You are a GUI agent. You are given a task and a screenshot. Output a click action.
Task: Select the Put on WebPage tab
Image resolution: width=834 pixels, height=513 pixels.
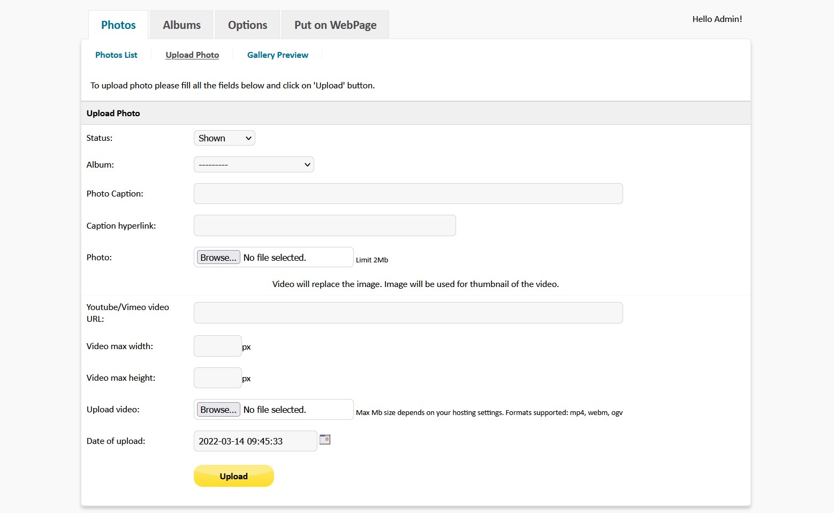(x=334, y=24)
